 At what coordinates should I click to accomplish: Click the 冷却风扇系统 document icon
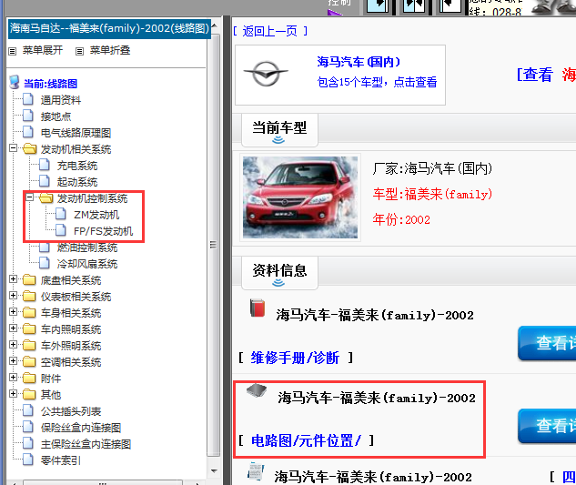[45, 263]
